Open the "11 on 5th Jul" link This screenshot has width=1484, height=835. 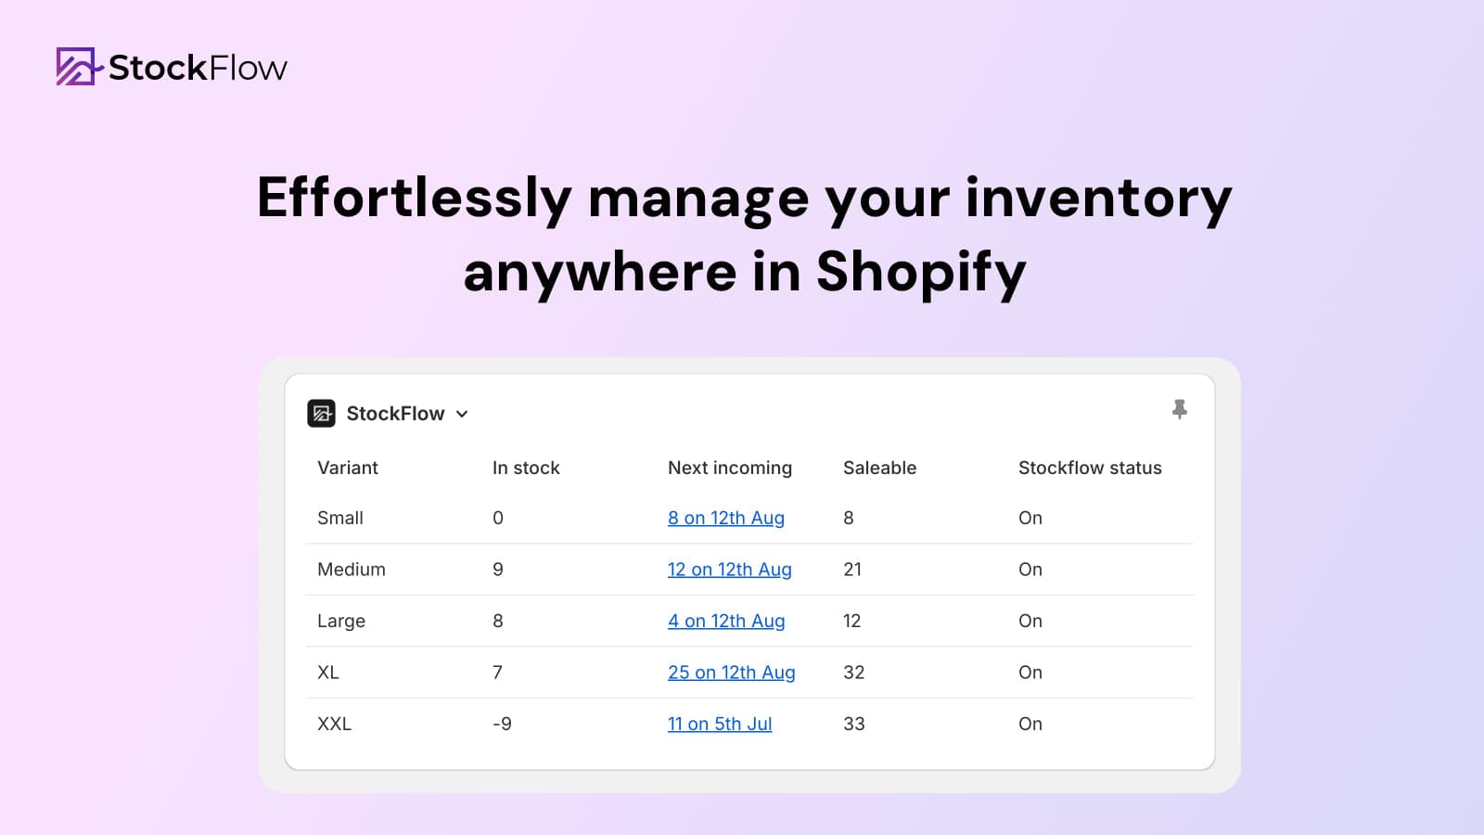(x=719, y=725)
